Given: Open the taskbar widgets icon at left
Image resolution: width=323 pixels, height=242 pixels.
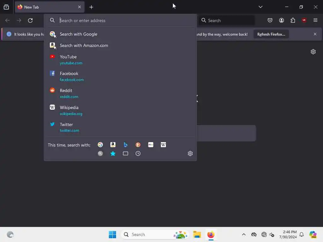Looking at the screenshot, I should coord(10,234).
